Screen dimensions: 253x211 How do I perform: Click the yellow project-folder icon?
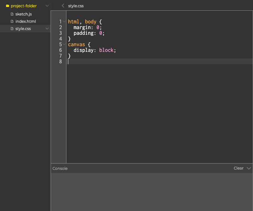pos(8,6)
